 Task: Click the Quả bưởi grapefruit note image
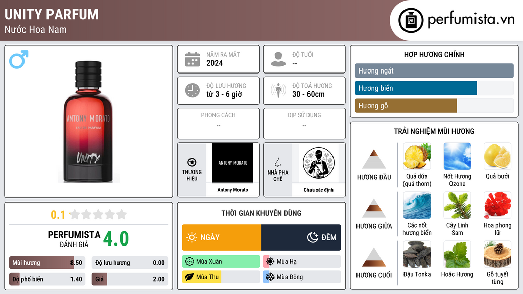497,156
